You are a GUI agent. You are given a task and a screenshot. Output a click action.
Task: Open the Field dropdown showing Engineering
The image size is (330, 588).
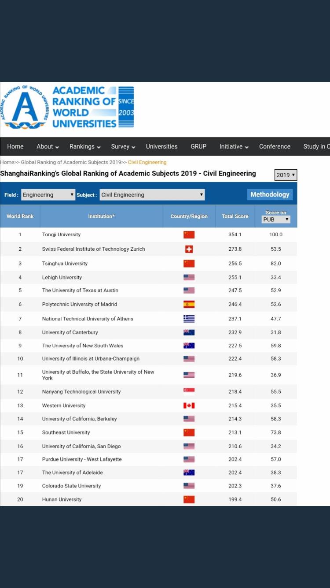point(48,195)
